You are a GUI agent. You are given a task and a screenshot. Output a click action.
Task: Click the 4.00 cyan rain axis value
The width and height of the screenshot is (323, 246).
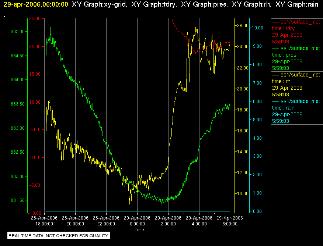[x=257, y=138]
